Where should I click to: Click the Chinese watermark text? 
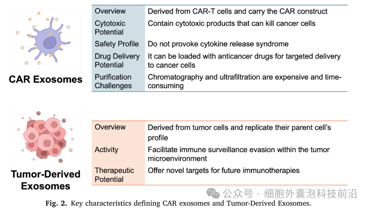pyautogui.click(x=290, y=193)
